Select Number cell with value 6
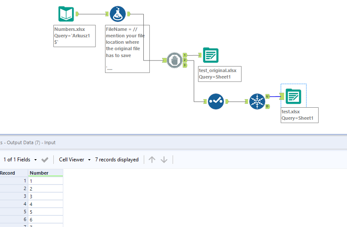The height and width of the screenshot is (227, 347). (46, 220)
